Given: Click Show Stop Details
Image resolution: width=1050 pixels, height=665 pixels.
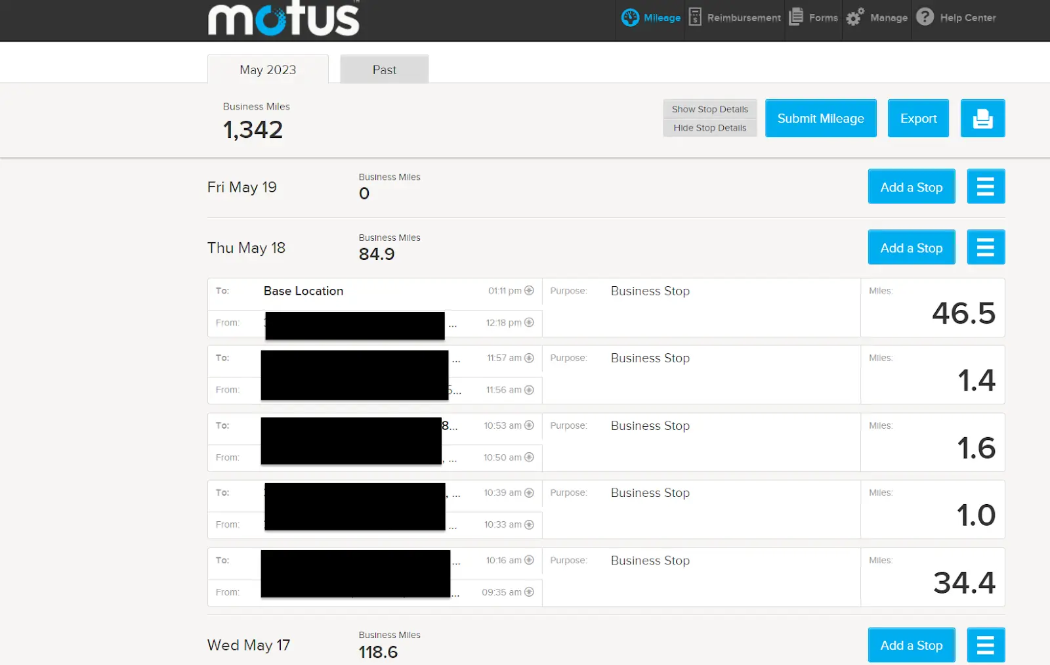Looking at the screenshot, I should point(709,109).
